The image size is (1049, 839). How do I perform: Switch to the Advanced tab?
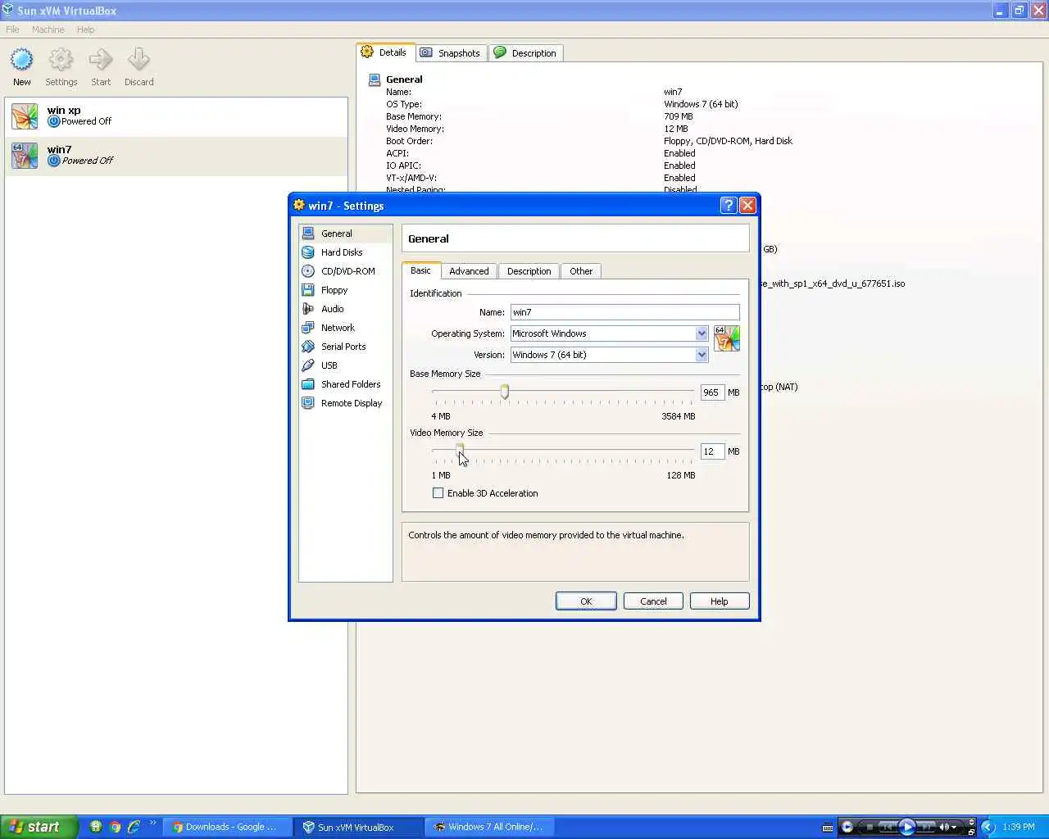click(x=469, y=271)
